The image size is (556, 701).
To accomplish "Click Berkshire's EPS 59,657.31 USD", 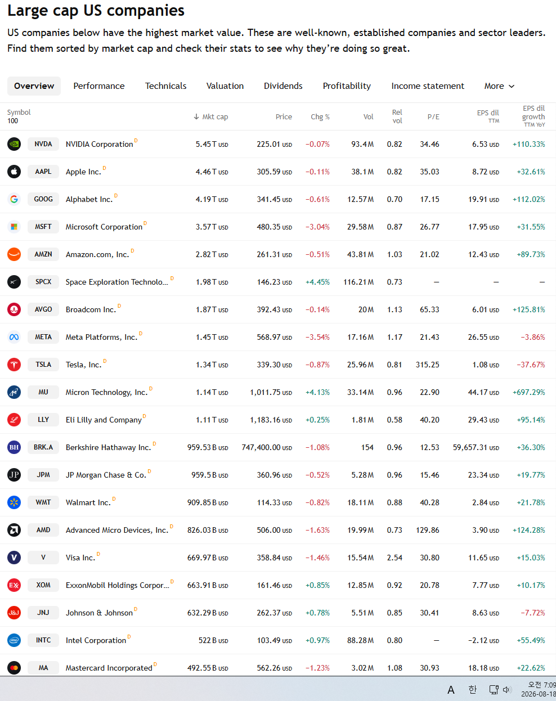I will pyautogui.click(x=476, y=447).
